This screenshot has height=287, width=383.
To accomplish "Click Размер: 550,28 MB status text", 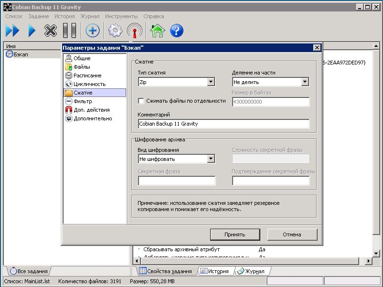I will point(152,281).
